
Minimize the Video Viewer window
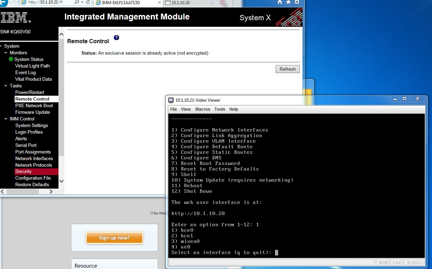tap(394, 99)
